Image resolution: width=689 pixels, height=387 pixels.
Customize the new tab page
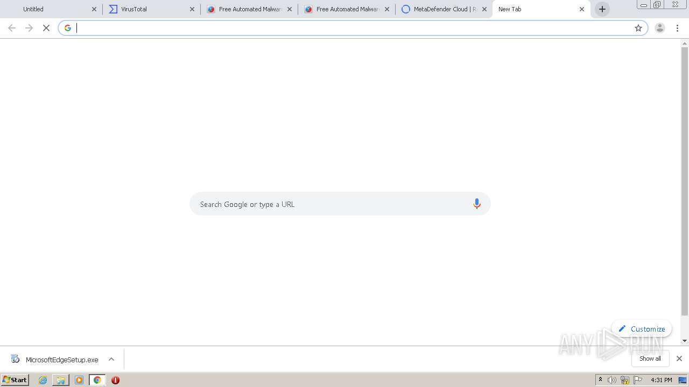tap(642, 329)
